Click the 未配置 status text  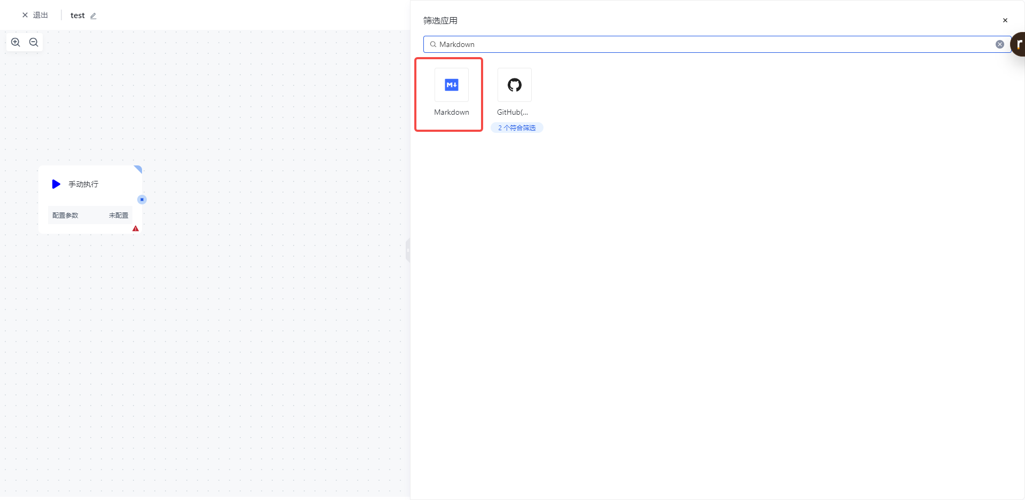point(119,216)
